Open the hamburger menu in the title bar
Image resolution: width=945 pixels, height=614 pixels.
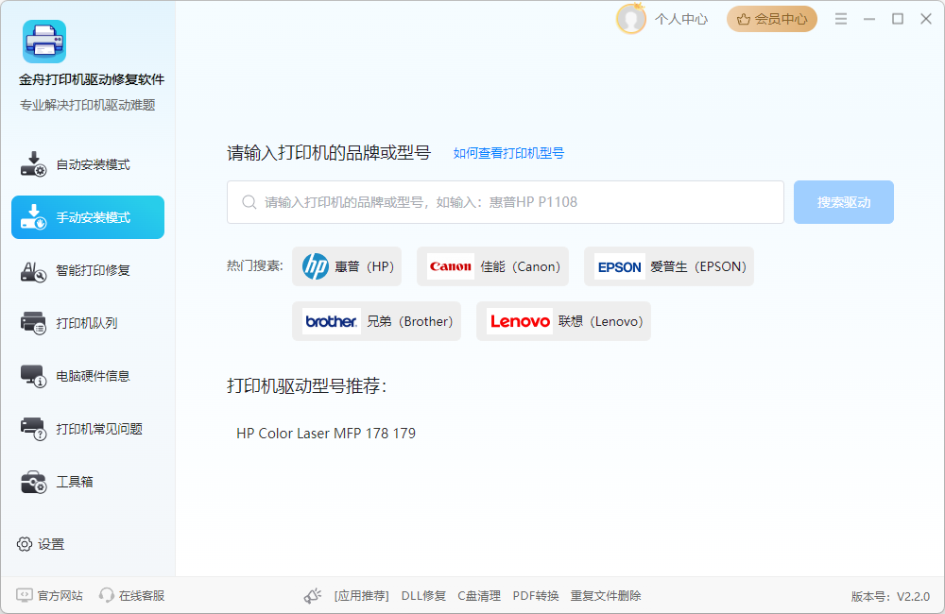(841, 19)
